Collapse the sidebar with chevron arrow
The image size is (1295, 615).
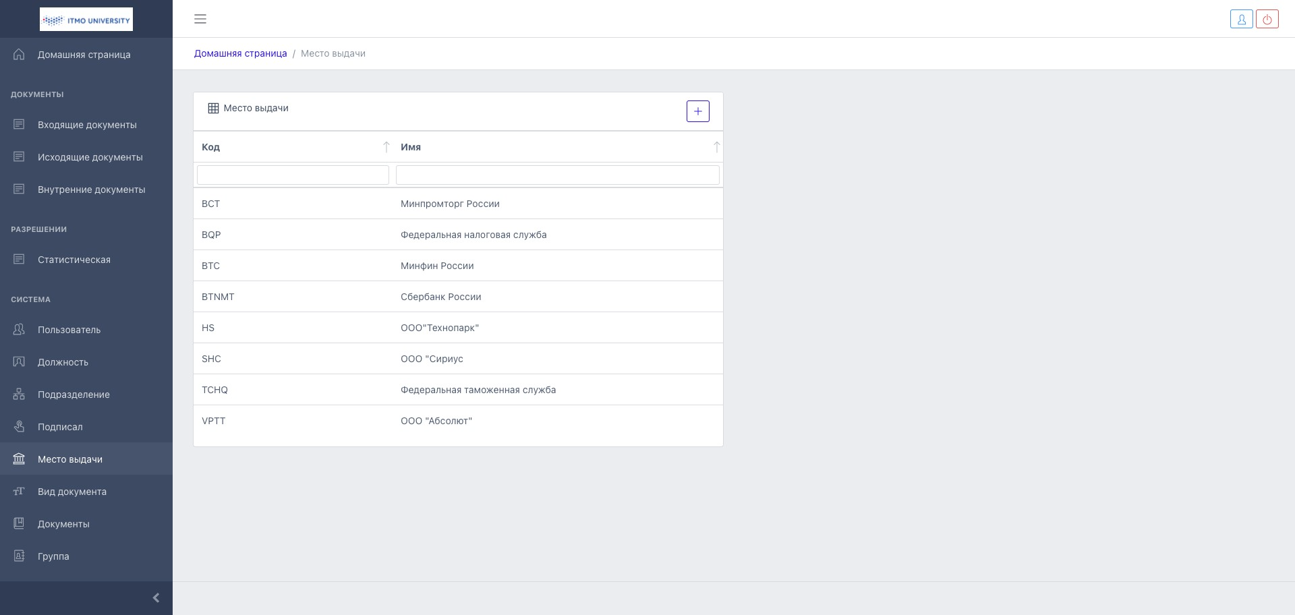point(156,597)
